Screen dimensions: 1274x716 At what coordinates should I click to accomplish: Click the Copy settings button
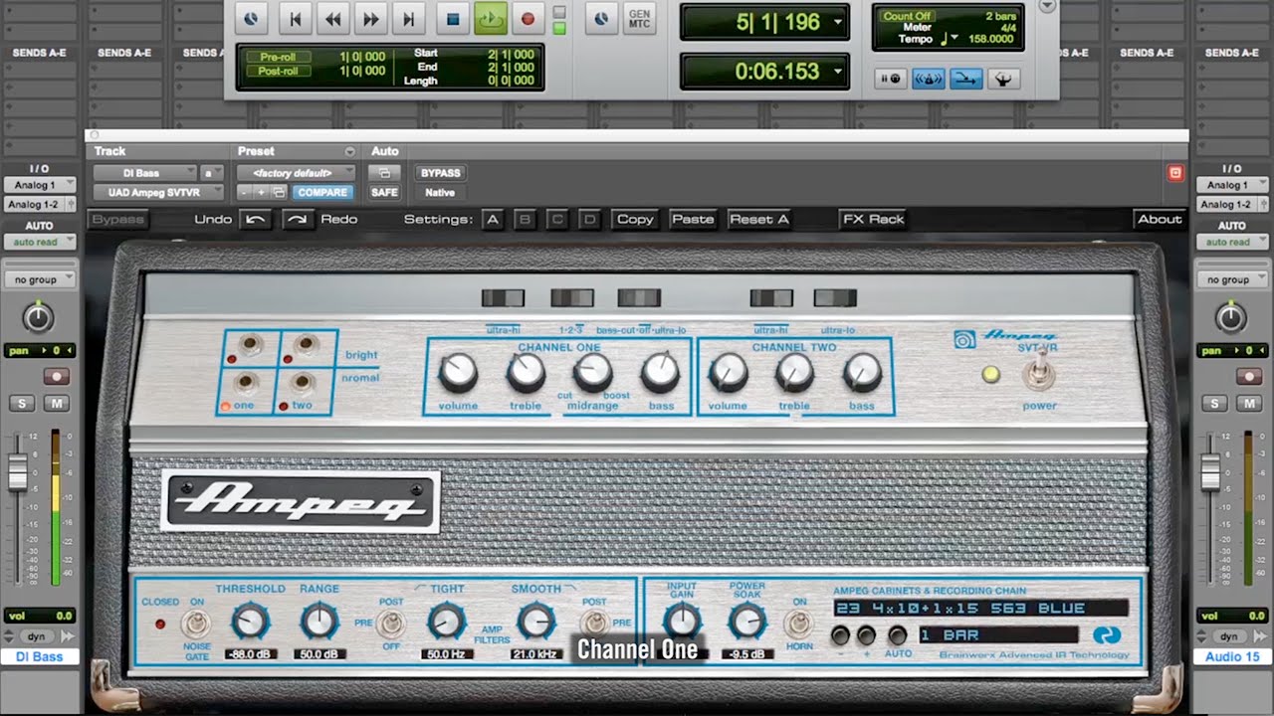coord(635,219)
